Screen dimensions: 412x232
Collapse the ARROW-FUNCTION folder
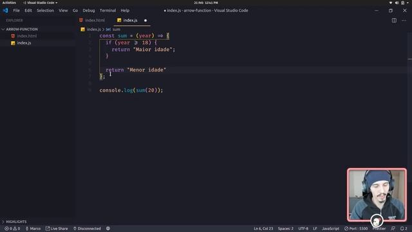coord(22,29)
